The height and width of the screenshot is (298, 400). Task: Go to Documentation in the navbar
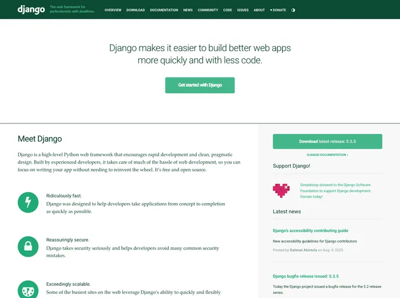click(x=164, y=10)
